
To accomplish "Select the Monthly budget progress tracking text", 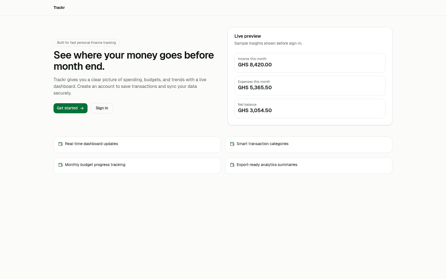I will point(95,165).
